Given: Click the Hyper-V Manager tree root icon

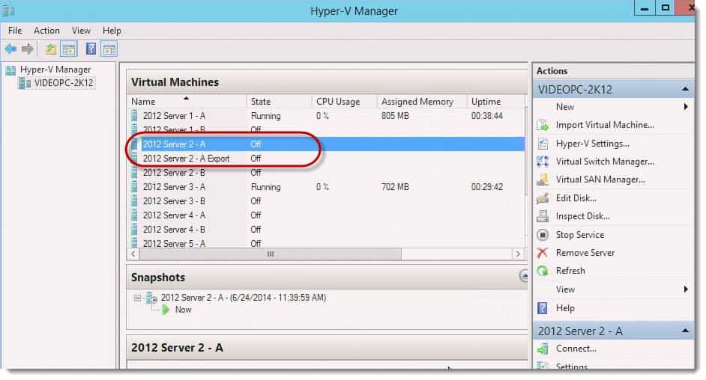Looking at the screenshot, I should coord(10,70).
